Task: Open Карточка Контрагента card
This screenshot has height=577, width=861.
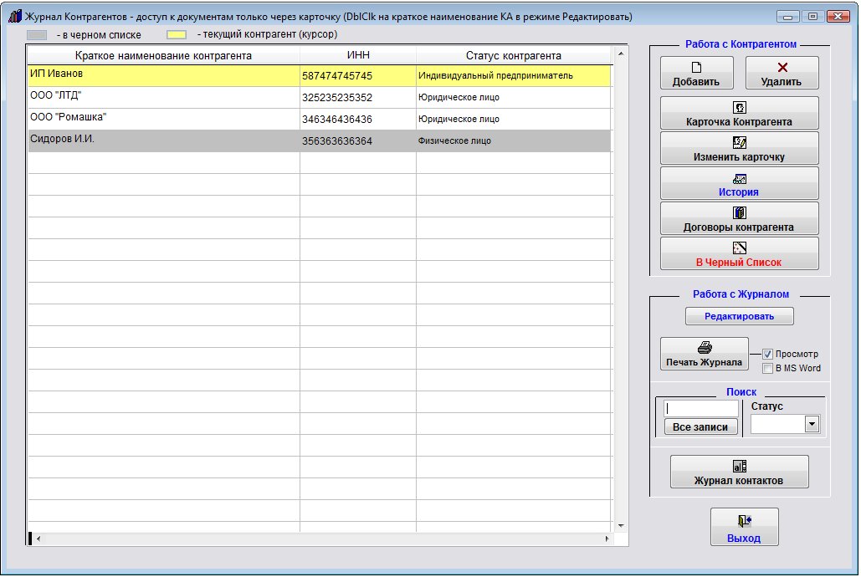Action: pos(739,114)
